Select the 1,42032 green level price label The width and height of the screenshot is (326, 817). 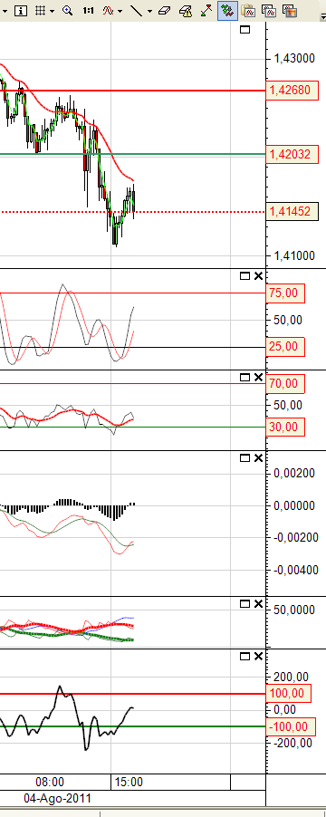click(x=292, y=154)
